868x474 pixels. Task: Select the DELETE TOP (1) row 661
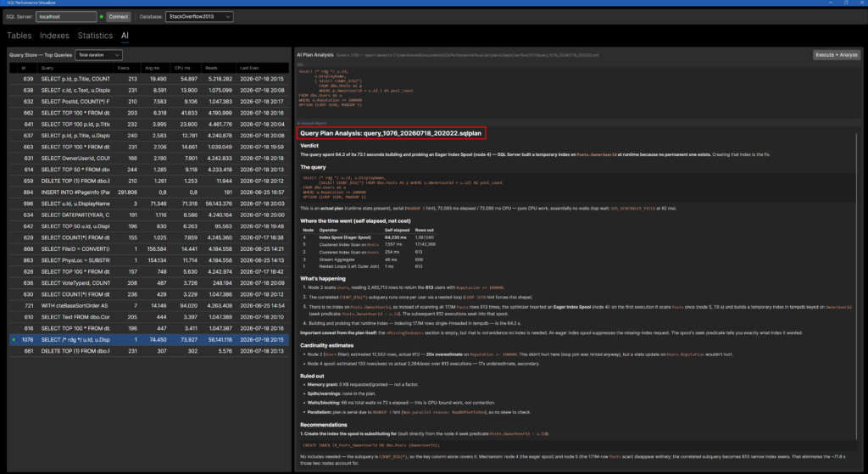point(149,351)
